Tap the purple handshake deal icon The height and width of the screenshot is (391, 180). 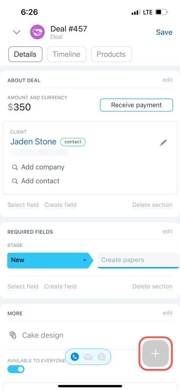37,32
